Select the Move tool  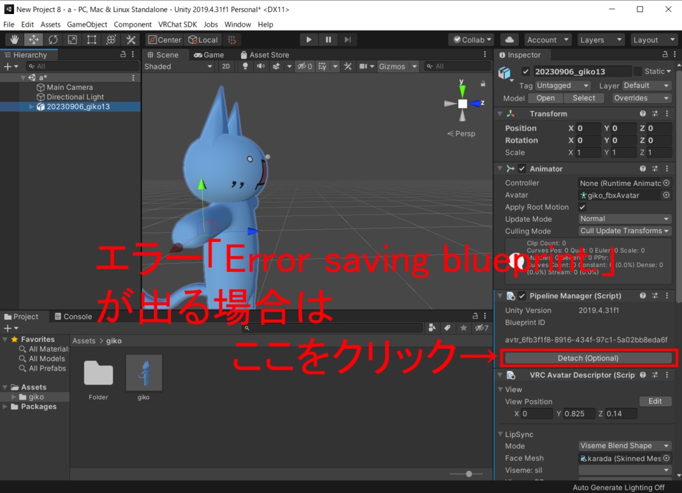point(33,39)
